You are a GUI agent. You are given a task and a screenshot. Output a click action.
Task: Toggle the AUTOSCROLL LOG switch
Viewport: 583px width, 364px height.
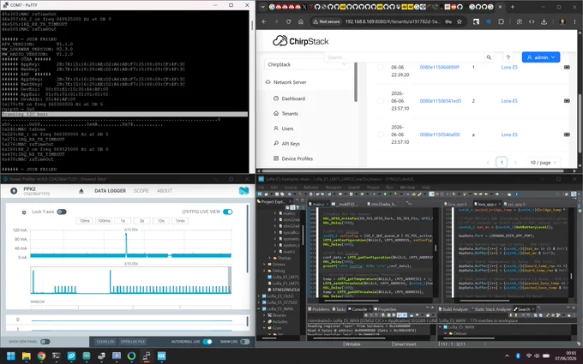[x=207, y=342]
